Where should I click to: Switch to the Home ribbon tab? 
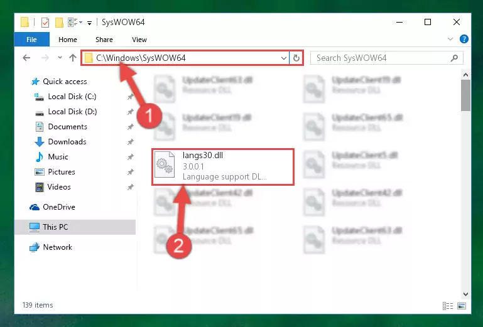click(68, 40)
